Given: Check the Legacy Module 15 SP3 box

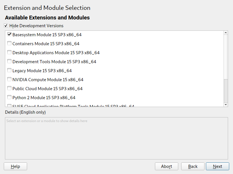Looking at the screenshot, I should [9, 70].
